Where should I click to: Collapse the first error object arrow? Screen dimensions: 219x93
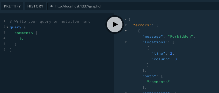pyautogui.click(x=126, y=31)
